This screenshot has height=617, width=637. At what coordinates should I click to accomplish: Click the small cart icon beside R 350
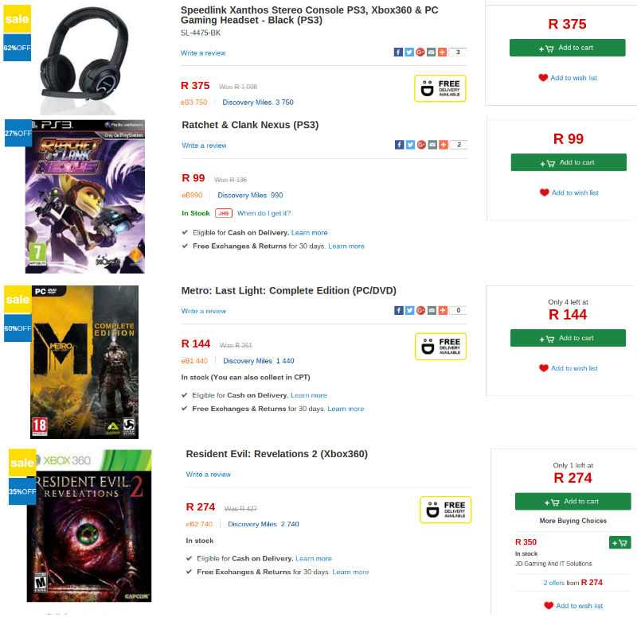click(x=619, y=542)
